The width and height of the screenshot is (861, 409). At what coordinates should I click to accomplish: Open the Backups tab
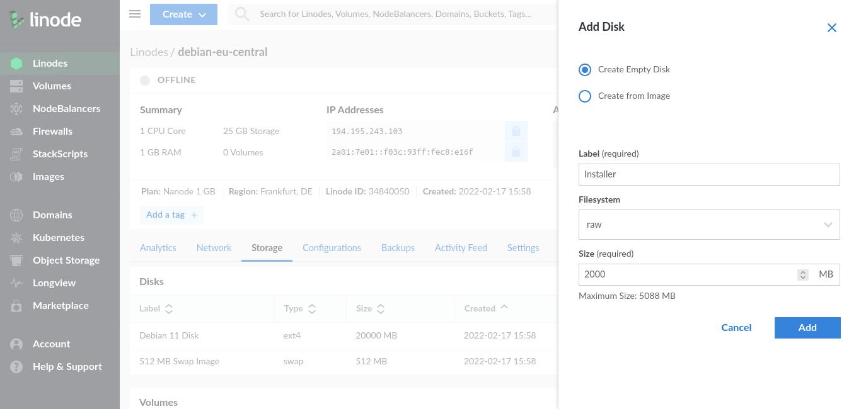click(x=398, y=248)
